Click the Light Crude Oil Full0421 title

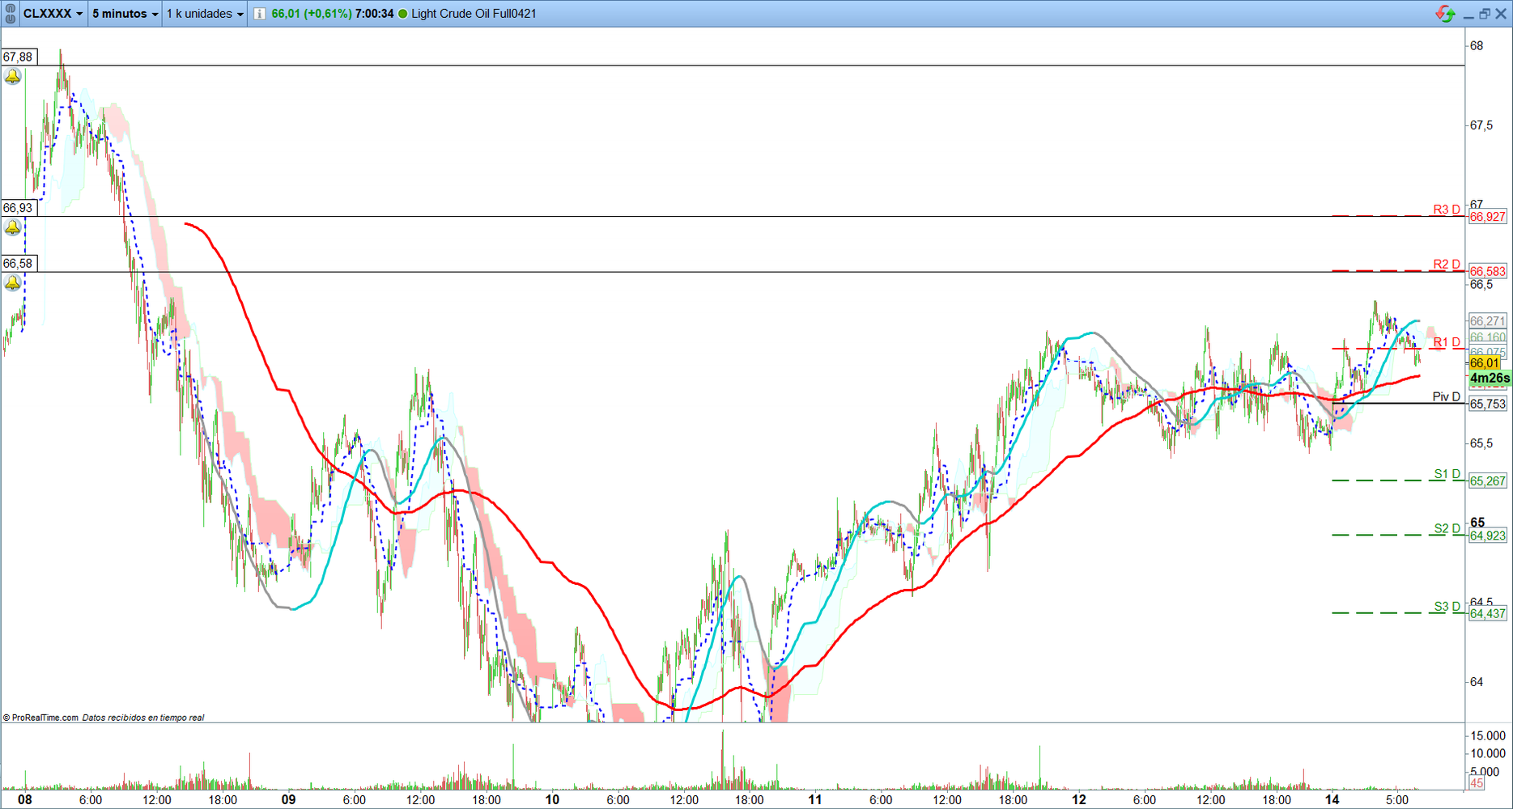click(x=474, y=14)
